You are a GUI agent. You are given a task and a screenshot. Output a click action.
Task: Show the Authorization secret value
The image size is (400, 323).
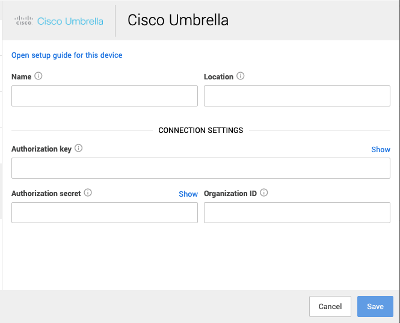coord(188,194)
